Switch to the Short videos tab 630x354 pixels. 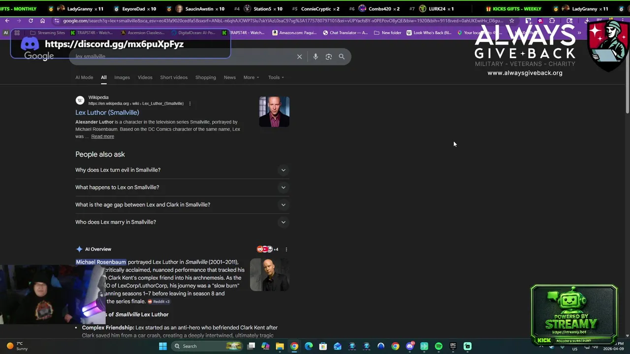[174, 77]
